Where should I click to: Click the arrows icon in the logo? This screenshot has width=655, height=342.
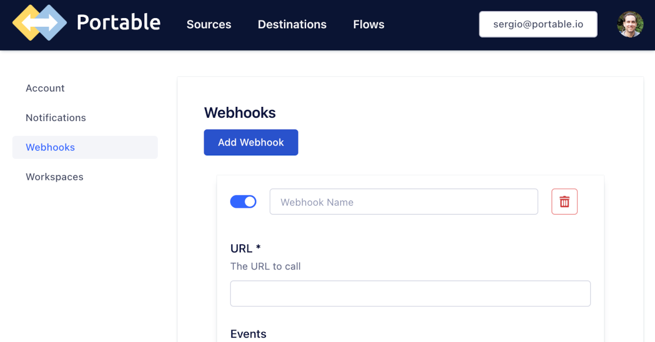(x=39, y=23)
